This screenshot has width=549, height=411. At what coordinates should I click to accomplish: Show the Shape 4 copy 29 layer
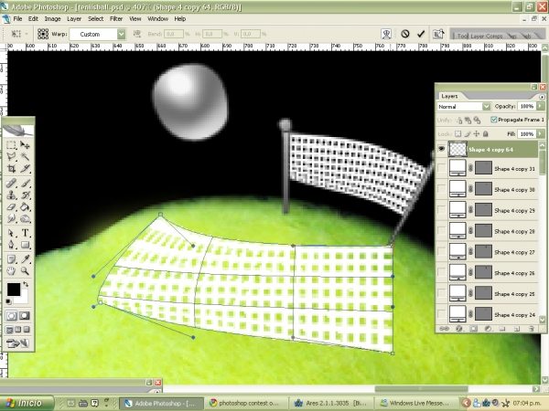point(442,210)
